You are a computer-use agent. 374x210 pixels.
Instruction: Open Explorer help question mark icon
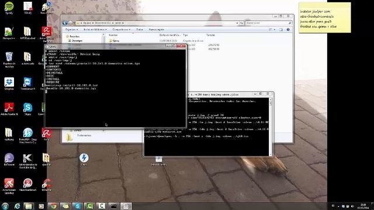tap(288, 30)
